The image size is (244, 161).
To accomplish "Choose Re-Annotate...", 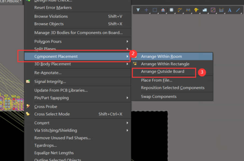I will (x=77, y=73).
